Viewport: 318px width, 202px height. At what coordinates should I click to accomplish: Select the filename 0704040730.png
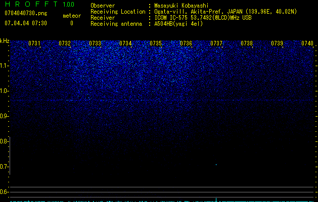(26, 14)
